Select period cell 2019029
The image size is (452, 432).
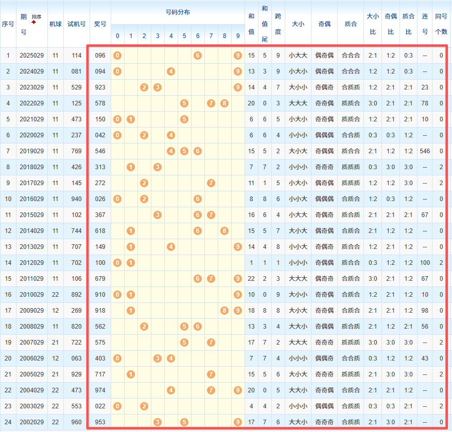pyautogui.click(x=32, y=151)
